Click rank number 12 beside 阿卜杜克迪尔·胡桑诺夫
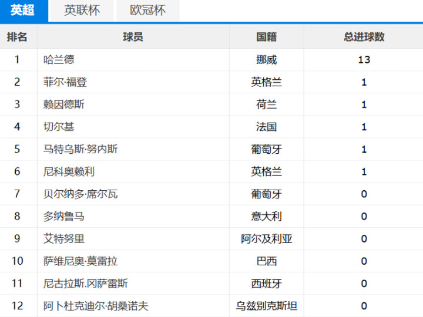 [x=17, y=306]
